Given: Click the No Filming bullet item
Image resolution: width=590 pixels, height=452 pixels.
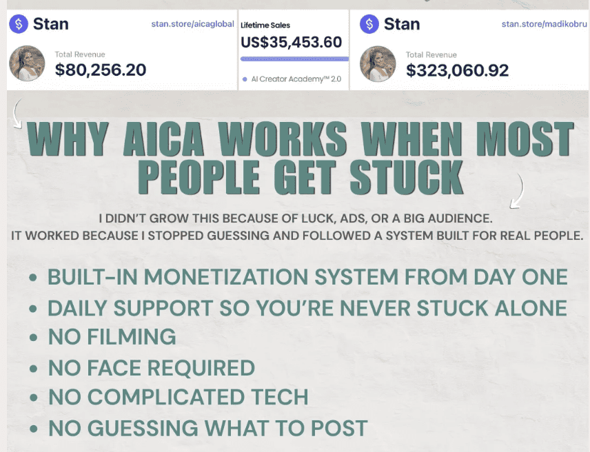Looking at the screenshot, I should pyautogui.click(x=112, y=337).
